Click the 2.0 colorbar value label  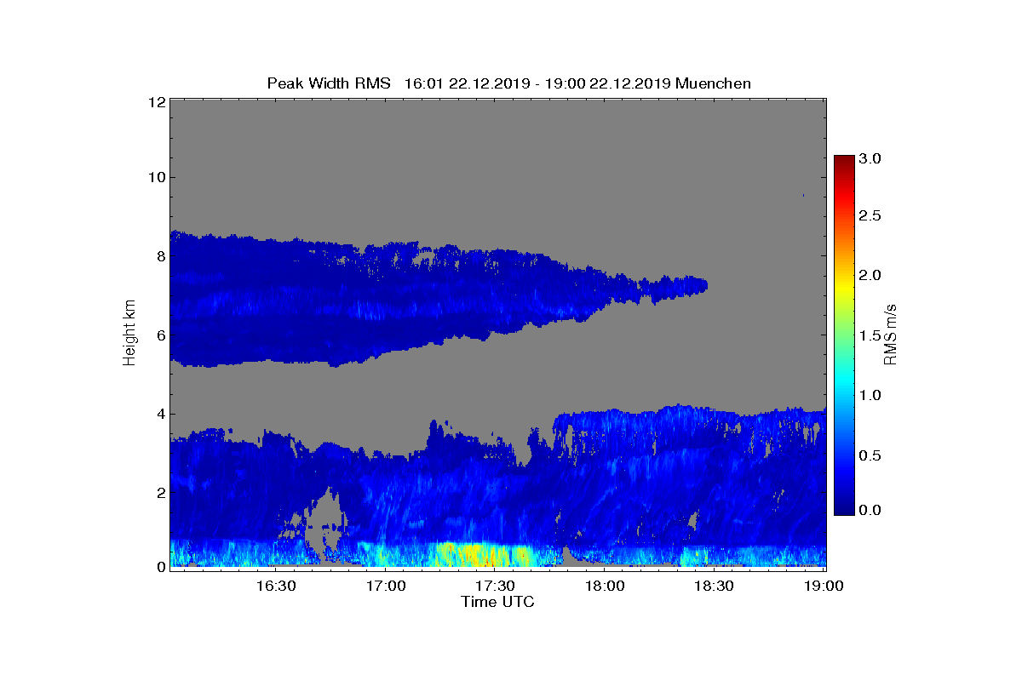click(x=870, y=275)
